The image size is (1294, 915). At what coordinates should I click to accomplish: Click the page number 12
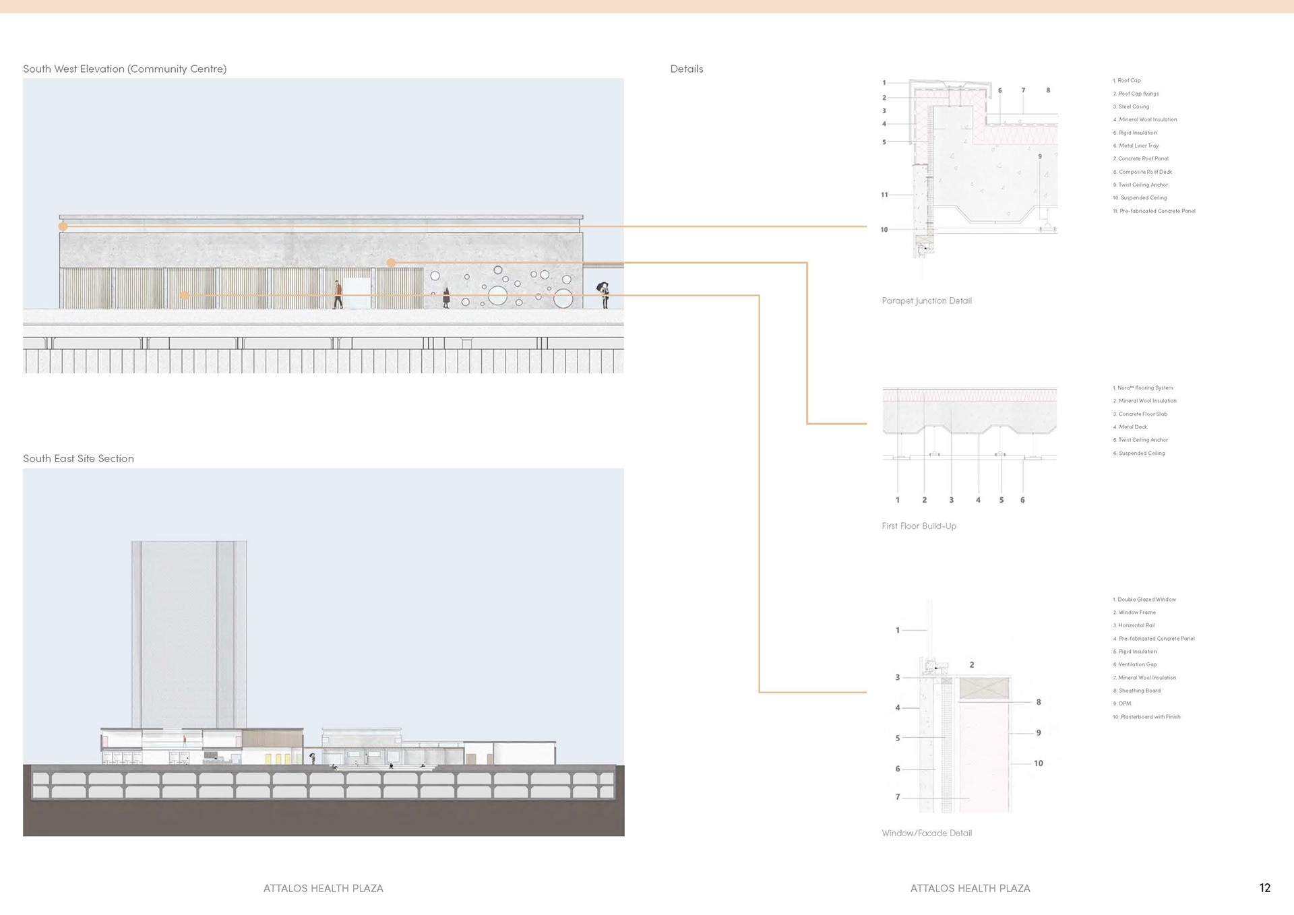click(x=1264, y=888)
